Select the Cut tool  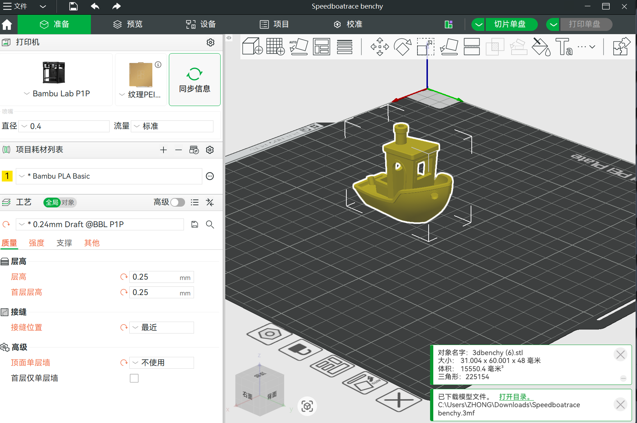click(x=472, y=47)
